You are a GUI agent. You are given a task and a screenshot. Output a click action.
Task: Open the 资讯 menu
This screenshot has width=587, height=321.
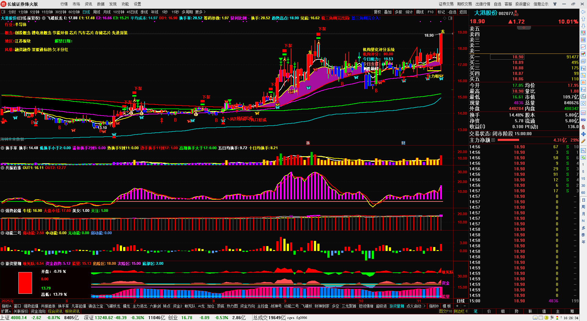[x=88, y=4]
